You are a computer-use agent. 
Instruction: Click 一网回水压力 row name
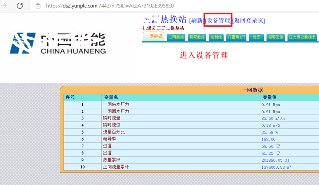116,111
